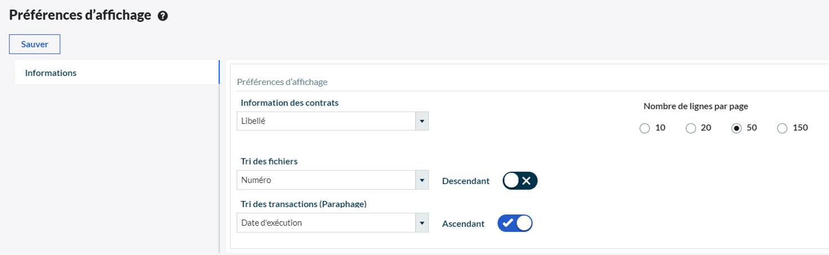Open the Information des contrats combo box
The width and height of the screenshot is (829, 255).
coord(326,121)
